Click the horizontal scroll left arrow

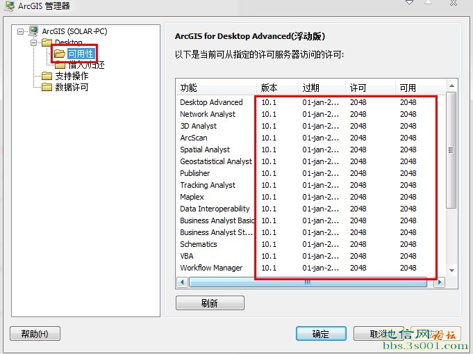[x=182, y=282]
